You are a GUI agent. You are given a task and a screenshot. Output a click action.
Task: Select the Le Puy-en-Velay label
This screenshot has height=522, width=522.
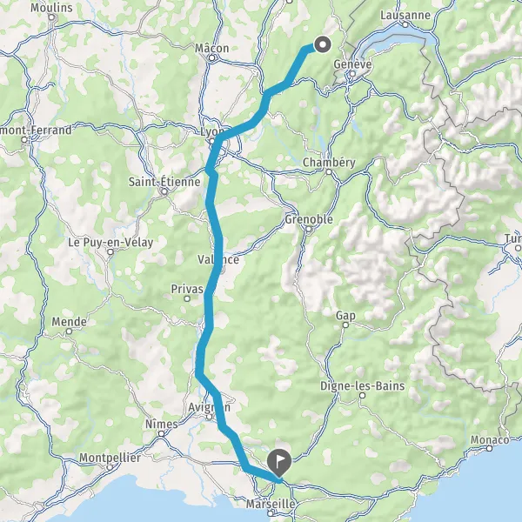click(110, 243)
